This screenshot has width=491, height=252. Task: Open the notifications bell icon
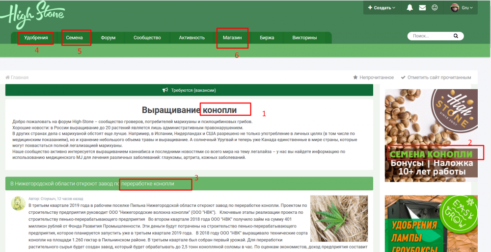click(409, 8)
